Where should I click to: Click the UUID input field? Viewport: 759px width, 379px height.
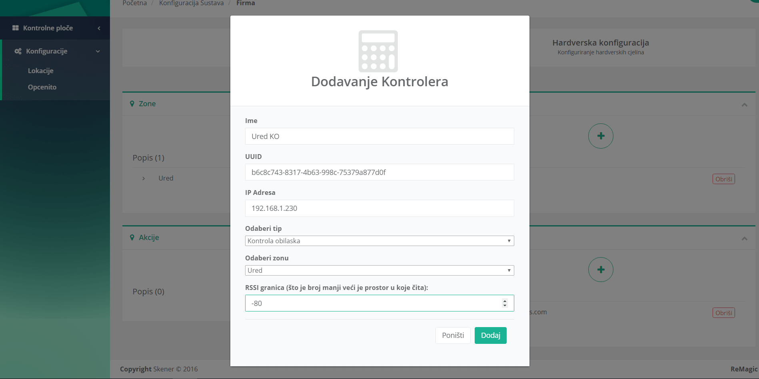379,172
